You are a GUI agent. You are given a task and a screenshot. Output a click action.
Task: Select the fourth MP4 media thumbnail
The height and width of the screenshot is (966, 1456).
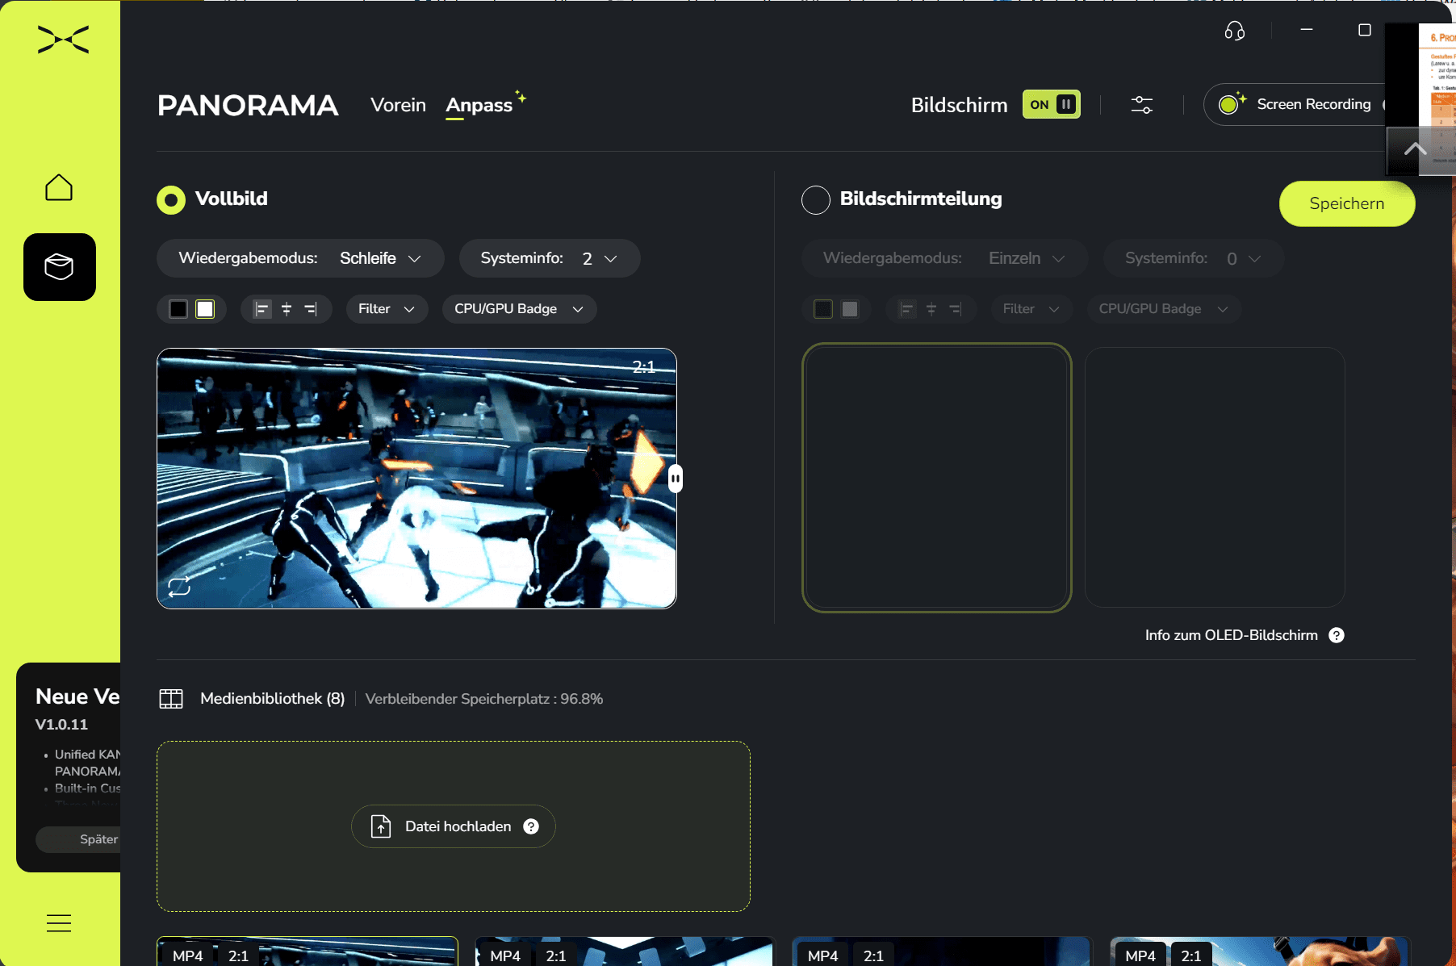[x=1260, y=951]
